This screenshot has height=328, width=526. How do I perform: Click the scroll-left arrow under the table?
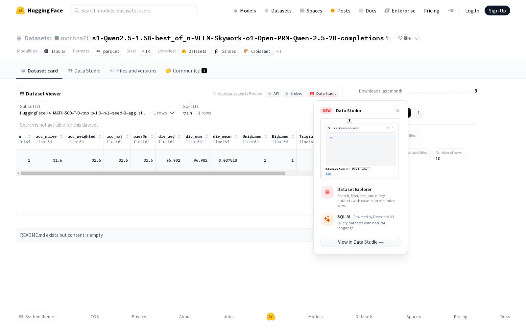pyautogui.click(x=18, y=173)
